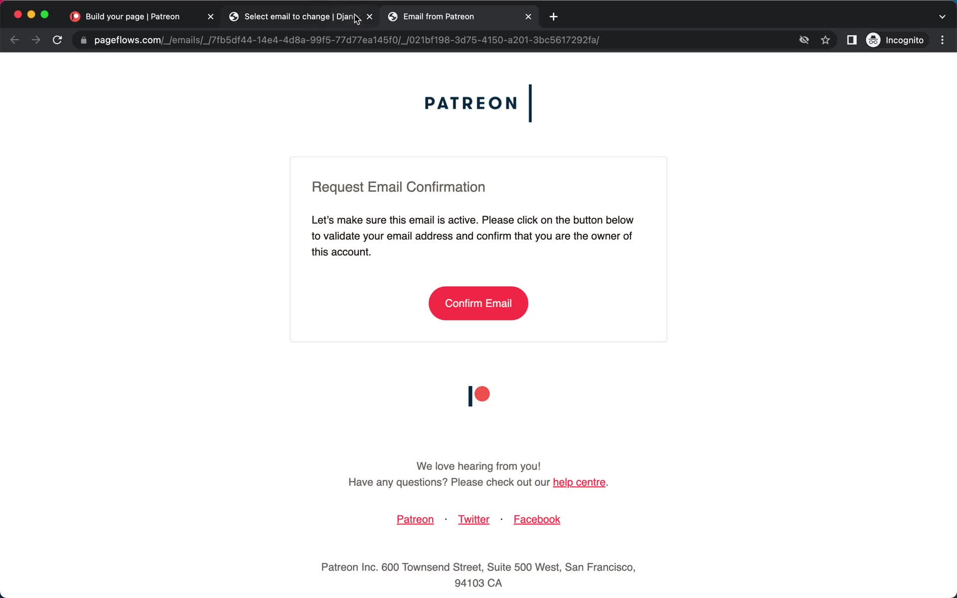Image resolution: width=957 pixels, height=598 pixels.
Task: Click the 'Confirm Email' button
Action: coord(478,303)
